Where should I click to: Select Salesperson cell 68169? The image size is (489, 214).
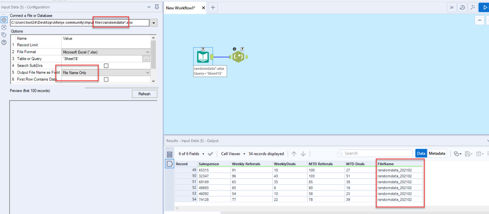pyautogui.click(x=213, y=182)
